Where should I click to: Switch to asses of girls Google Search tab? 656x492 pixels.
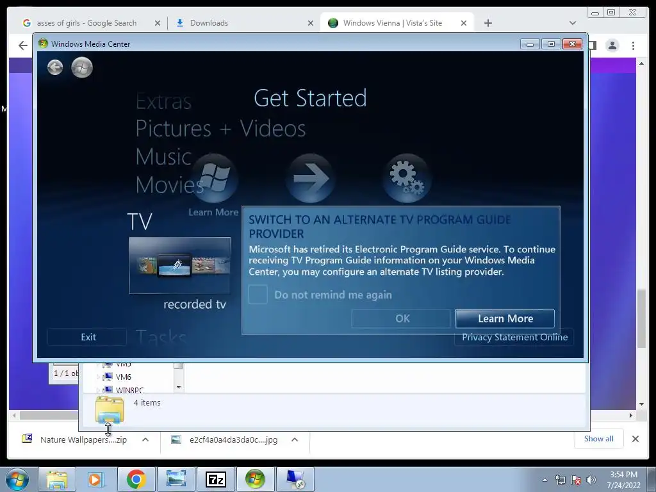86,23
